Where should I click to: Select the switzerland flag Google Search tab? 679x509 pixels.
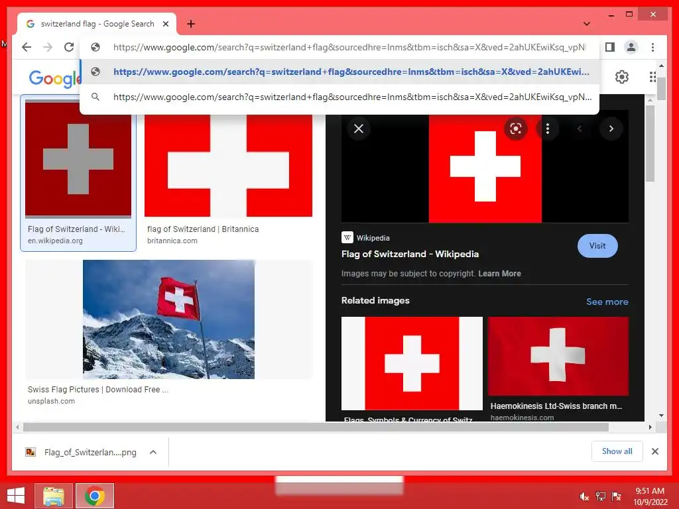tap(97, 24)
